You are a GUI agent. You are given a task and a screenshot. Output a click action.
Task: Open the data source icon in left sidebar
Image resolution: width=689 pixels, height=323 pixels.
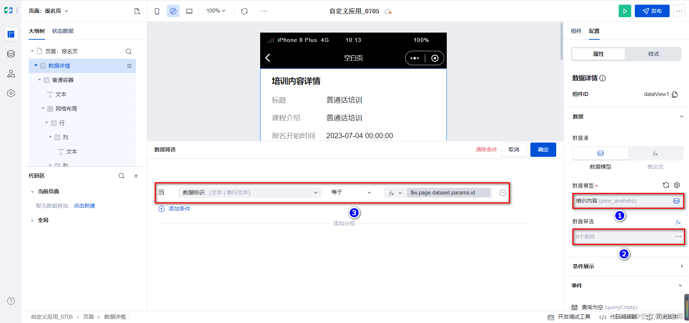coord(11,54)
